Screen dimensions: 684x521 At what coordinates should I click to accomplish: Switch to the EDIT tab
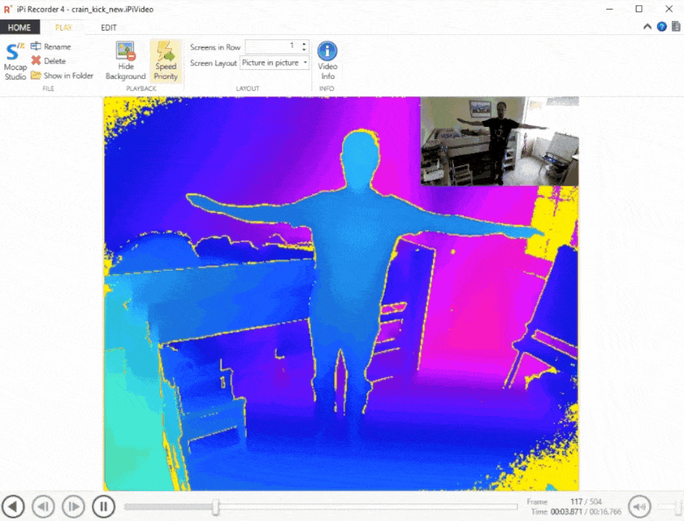click(108, 27)
